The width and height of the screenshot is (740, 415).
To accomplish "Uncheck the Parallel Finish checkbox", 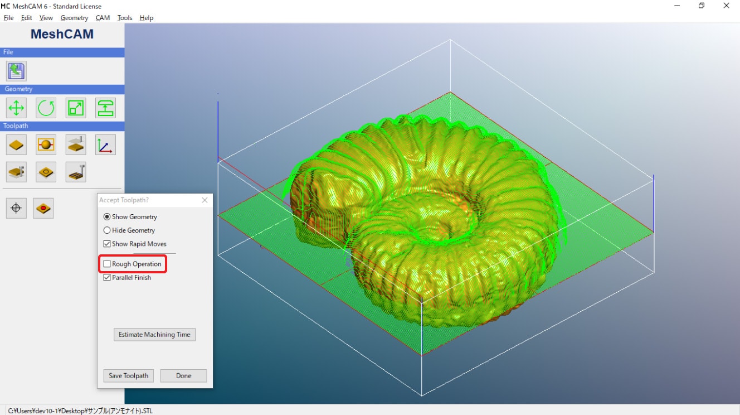I will (x=107, y=277).
